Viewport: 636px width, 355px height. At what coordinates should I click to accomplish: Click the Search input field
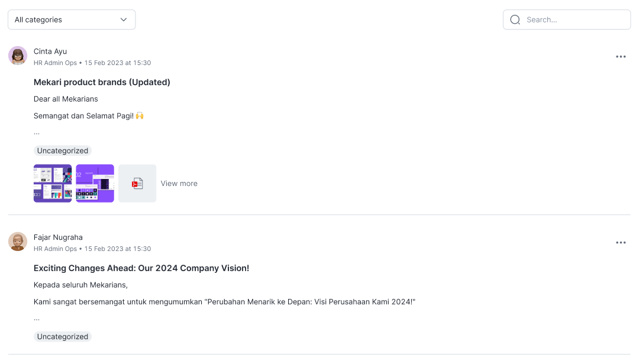pyautogui.click(x=567, y=19)
